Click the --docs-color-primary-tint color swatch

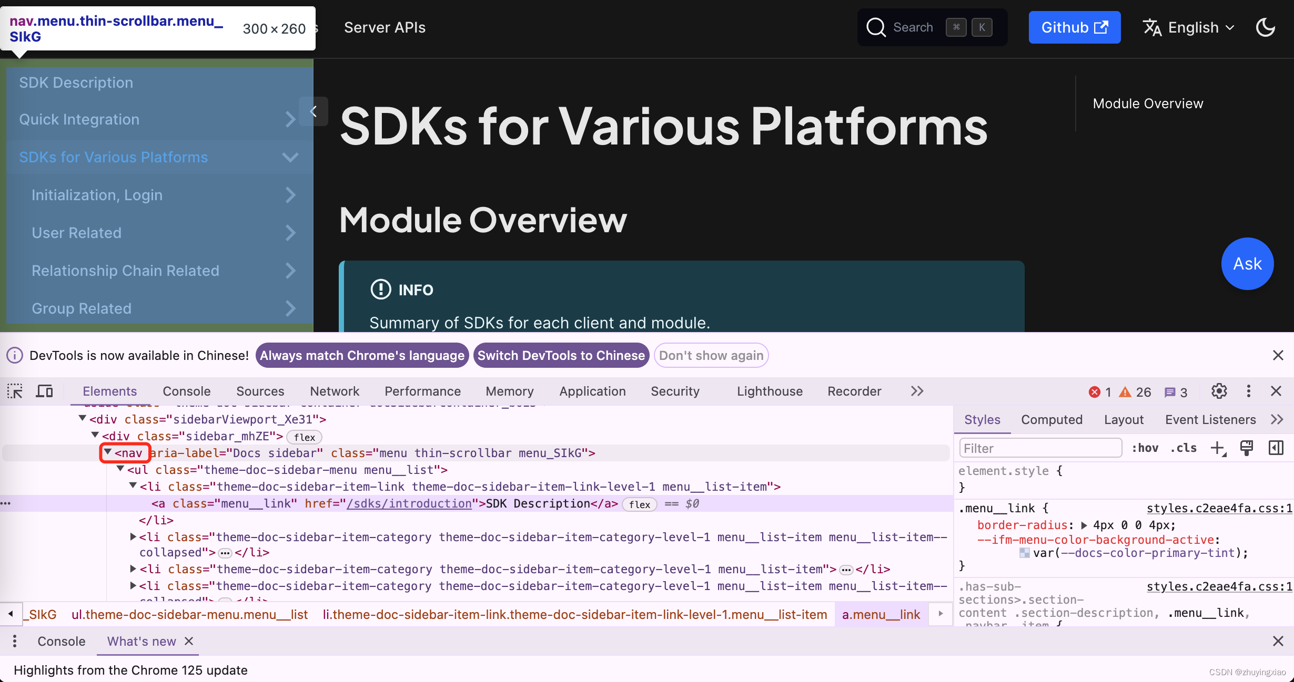[x=1024, y=553]
